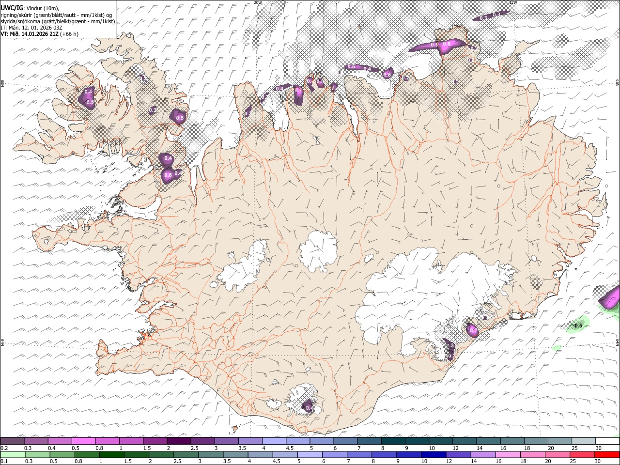Click the dark navy swatch above lower '10' label

click(x=433, y=454)
